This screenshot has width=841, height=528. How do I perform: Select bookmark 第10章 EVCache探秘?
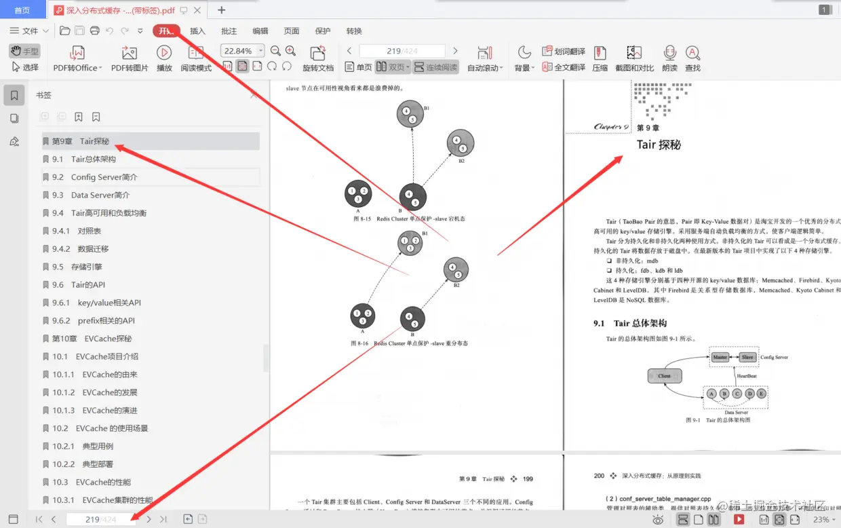point(151,339)
